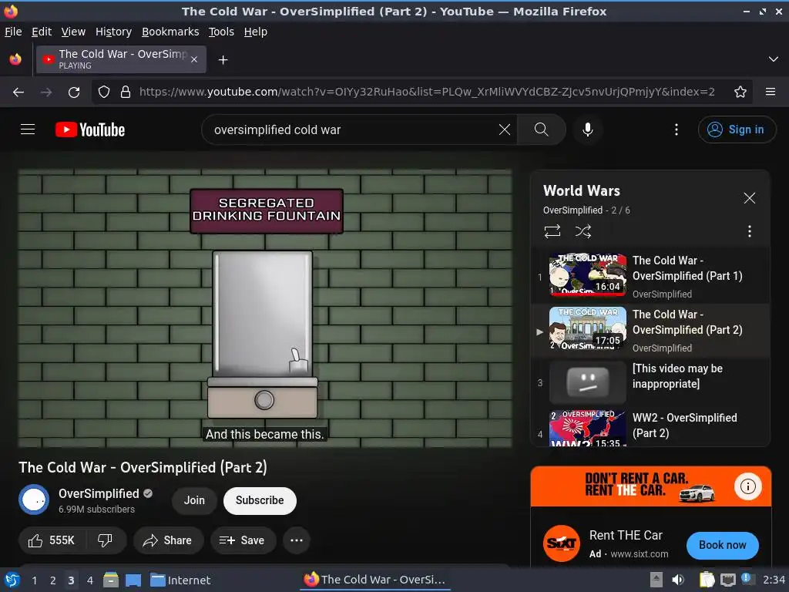Image resolution: width=789 pixels, height=592 pixels.
Task: Click the video player to pause
Action: [x=265, y=308]
